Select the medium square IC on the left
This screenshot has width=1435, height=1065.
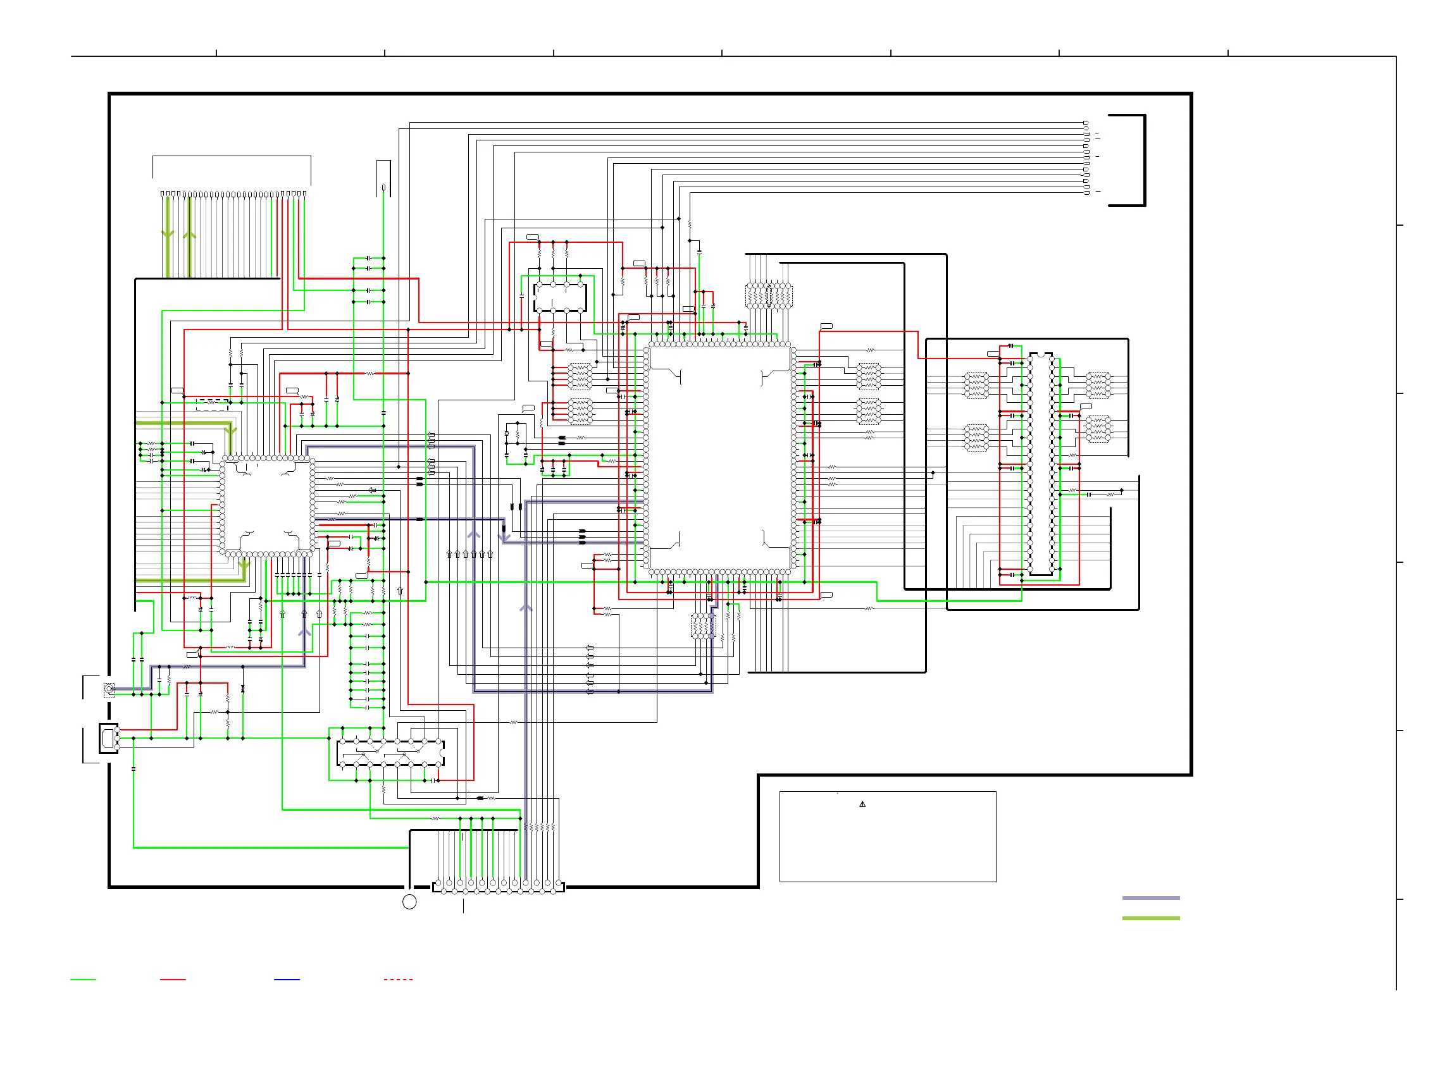[268, 506]
